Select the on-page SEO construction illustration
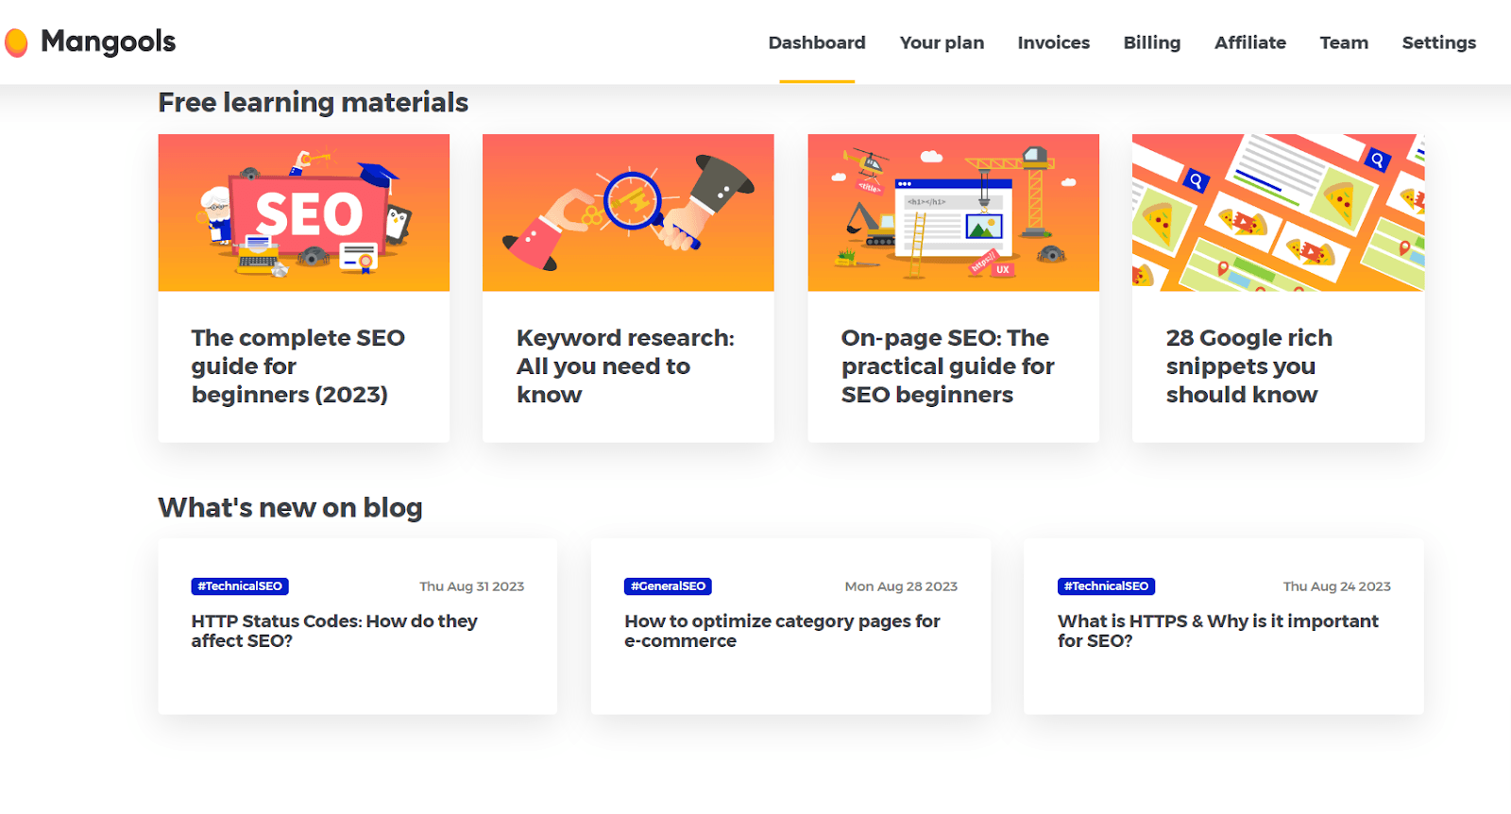Image resolution: width=1511 pixels, height=814 pixels. point(953,212)
